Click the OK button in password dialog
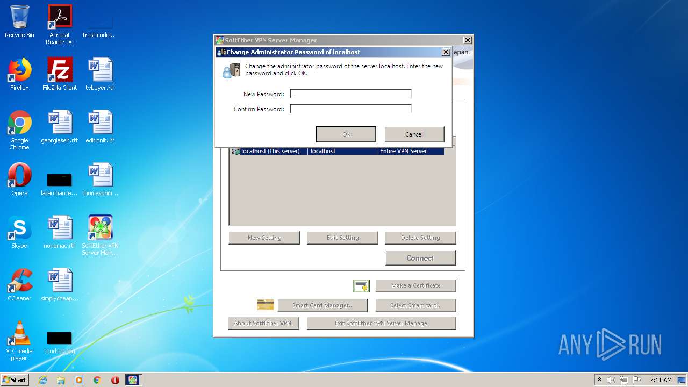Viewport: 688px width, 387px height. pos(346,134)
